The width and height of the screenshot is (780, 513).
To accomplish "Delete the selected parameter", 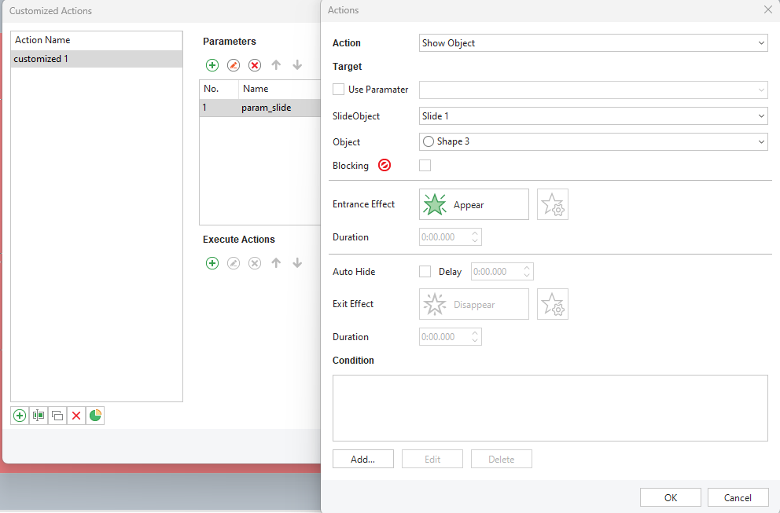I will click(x=255, y=65).
